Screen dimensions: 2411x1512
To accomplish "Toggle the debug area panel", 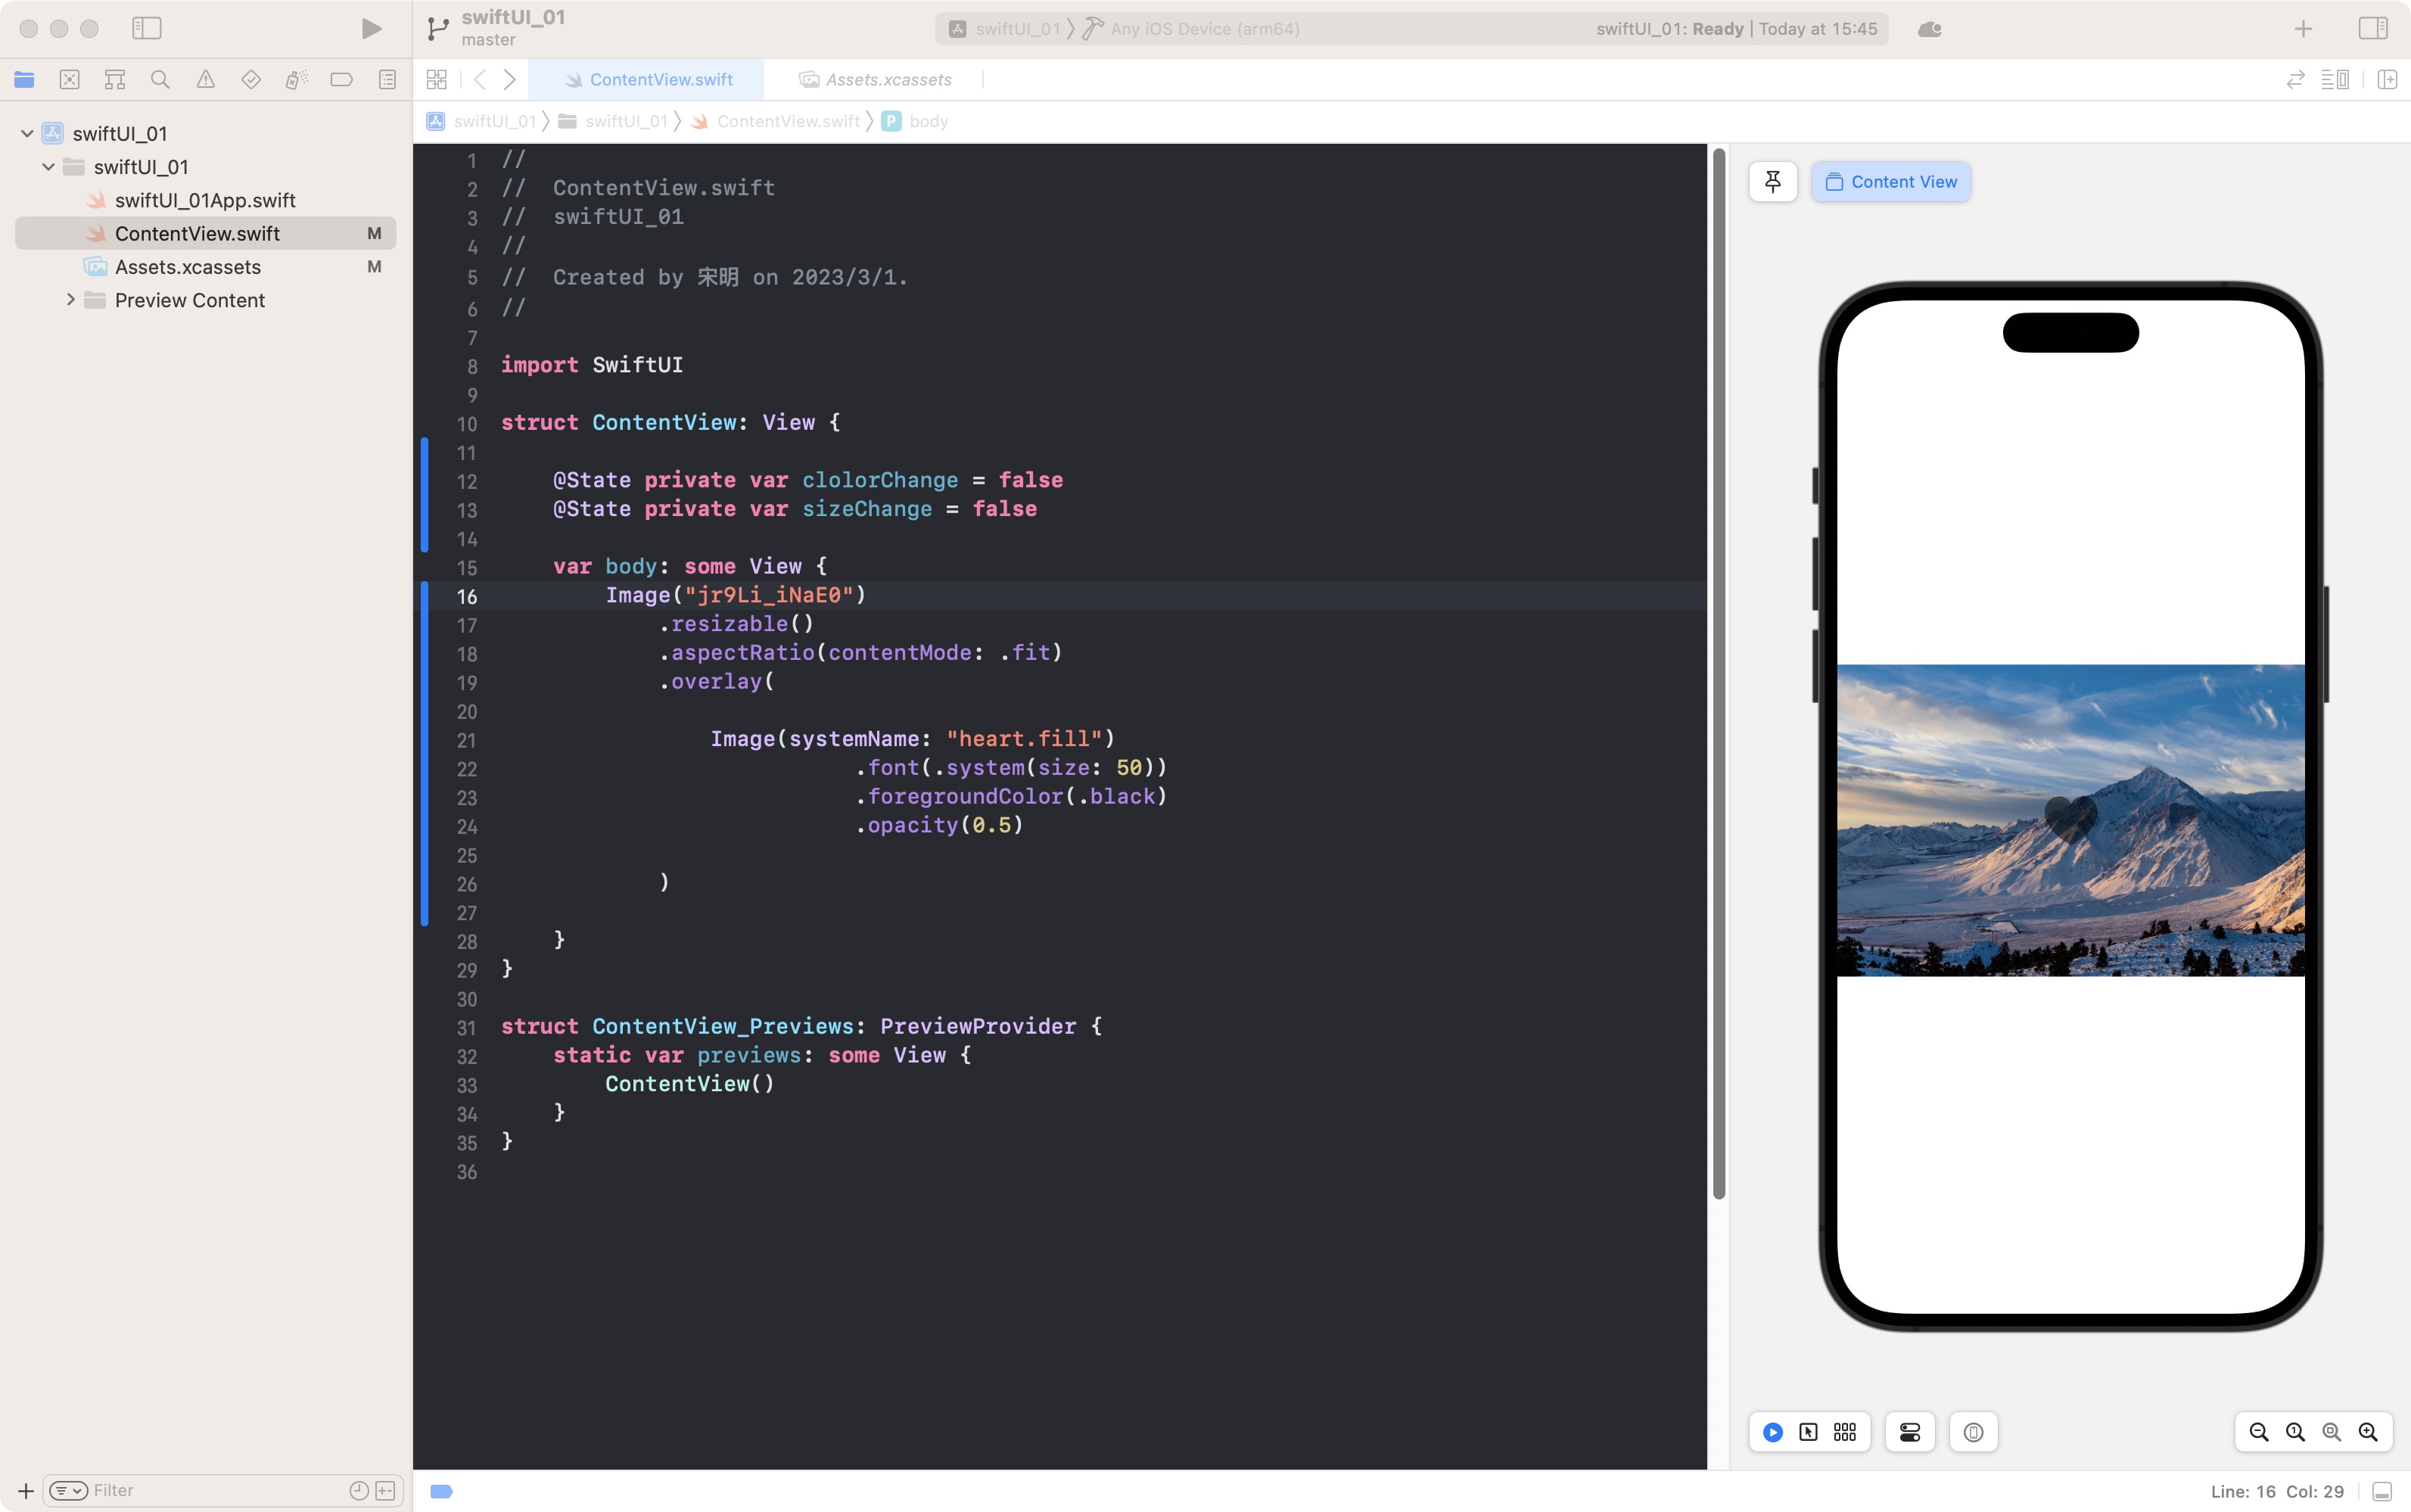I will [2382, 1491].
